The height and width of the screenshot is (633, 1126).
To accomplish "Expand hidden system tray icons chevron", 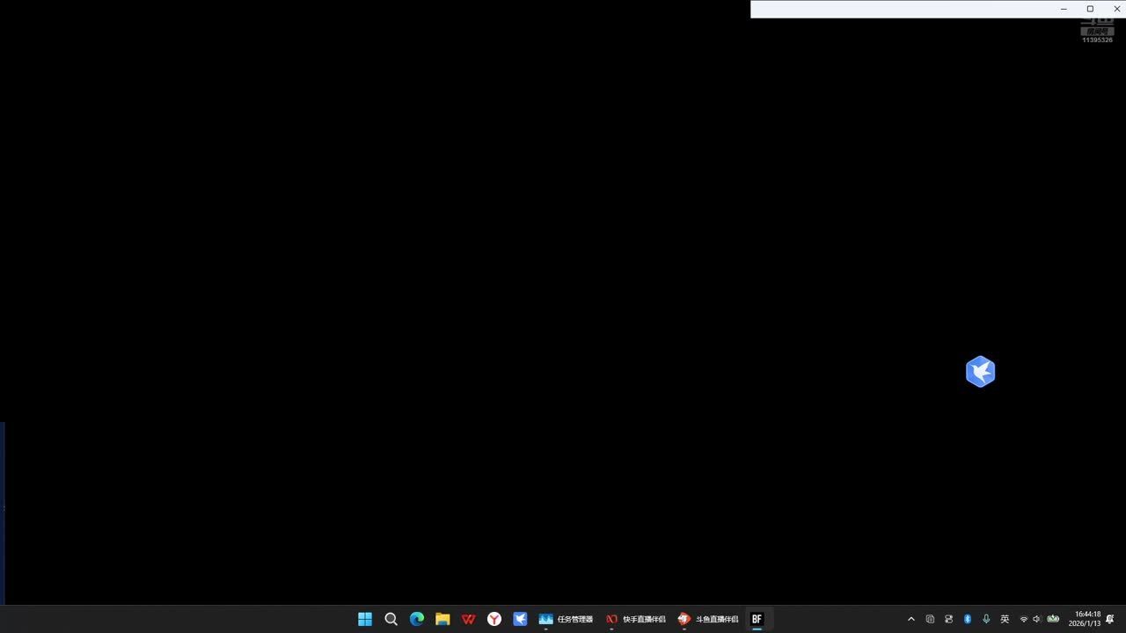I will pyautogui.click(x=911, y=619).
